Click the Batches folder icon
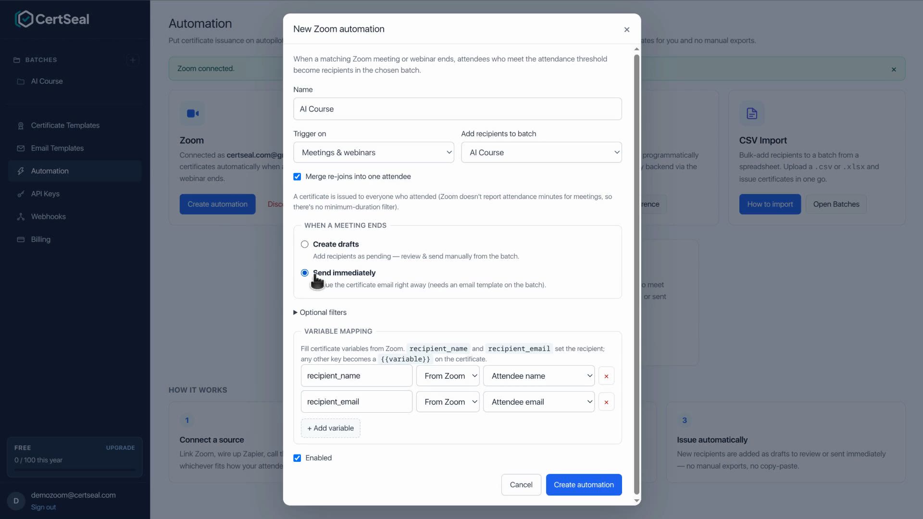923x519 pixels. click(17, 60)
